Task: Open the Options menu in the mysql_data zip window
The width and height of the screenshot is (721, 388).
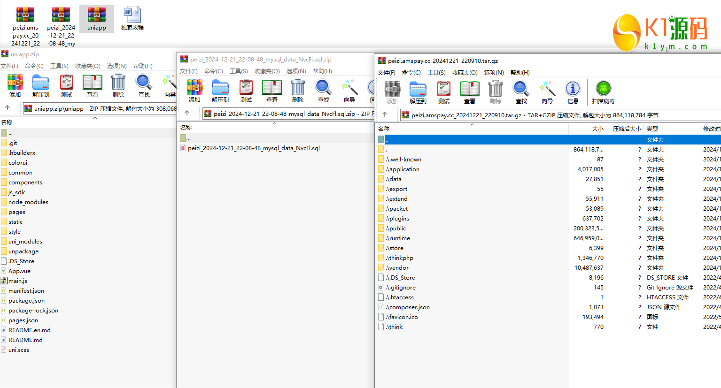Action: pyautogui.click(x=296, y=71)
